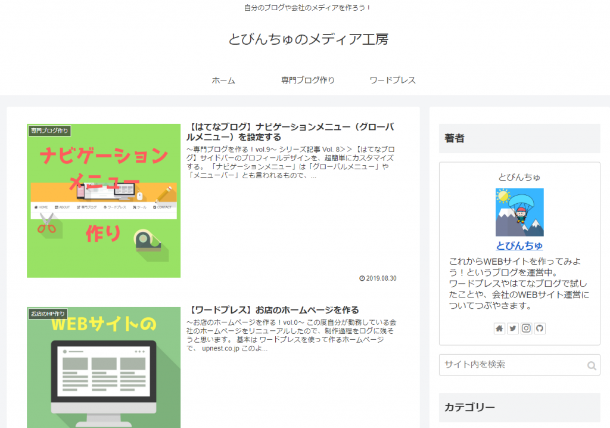This screenshot has width=610, height=428.
Task: Click the とびんちゅ name above the avatar
Action: coord(519,177)
